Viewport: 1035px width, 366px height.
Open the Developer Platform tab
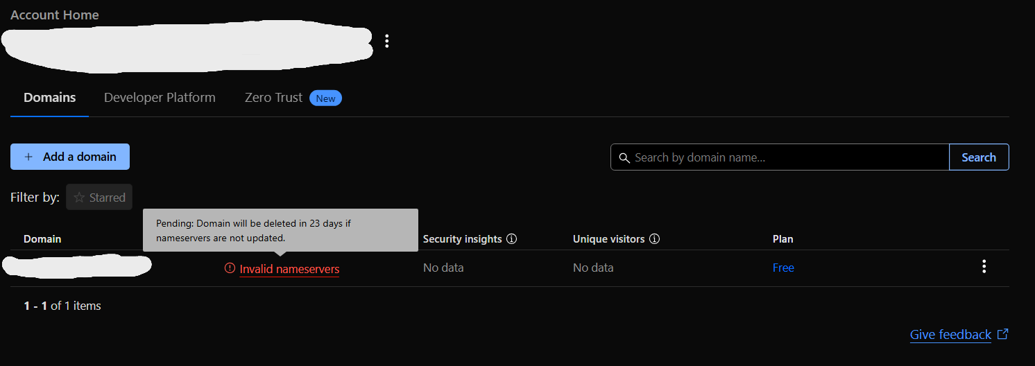pos(160,98)
